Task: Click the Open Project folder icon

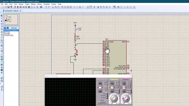Action: click(5, 7)
